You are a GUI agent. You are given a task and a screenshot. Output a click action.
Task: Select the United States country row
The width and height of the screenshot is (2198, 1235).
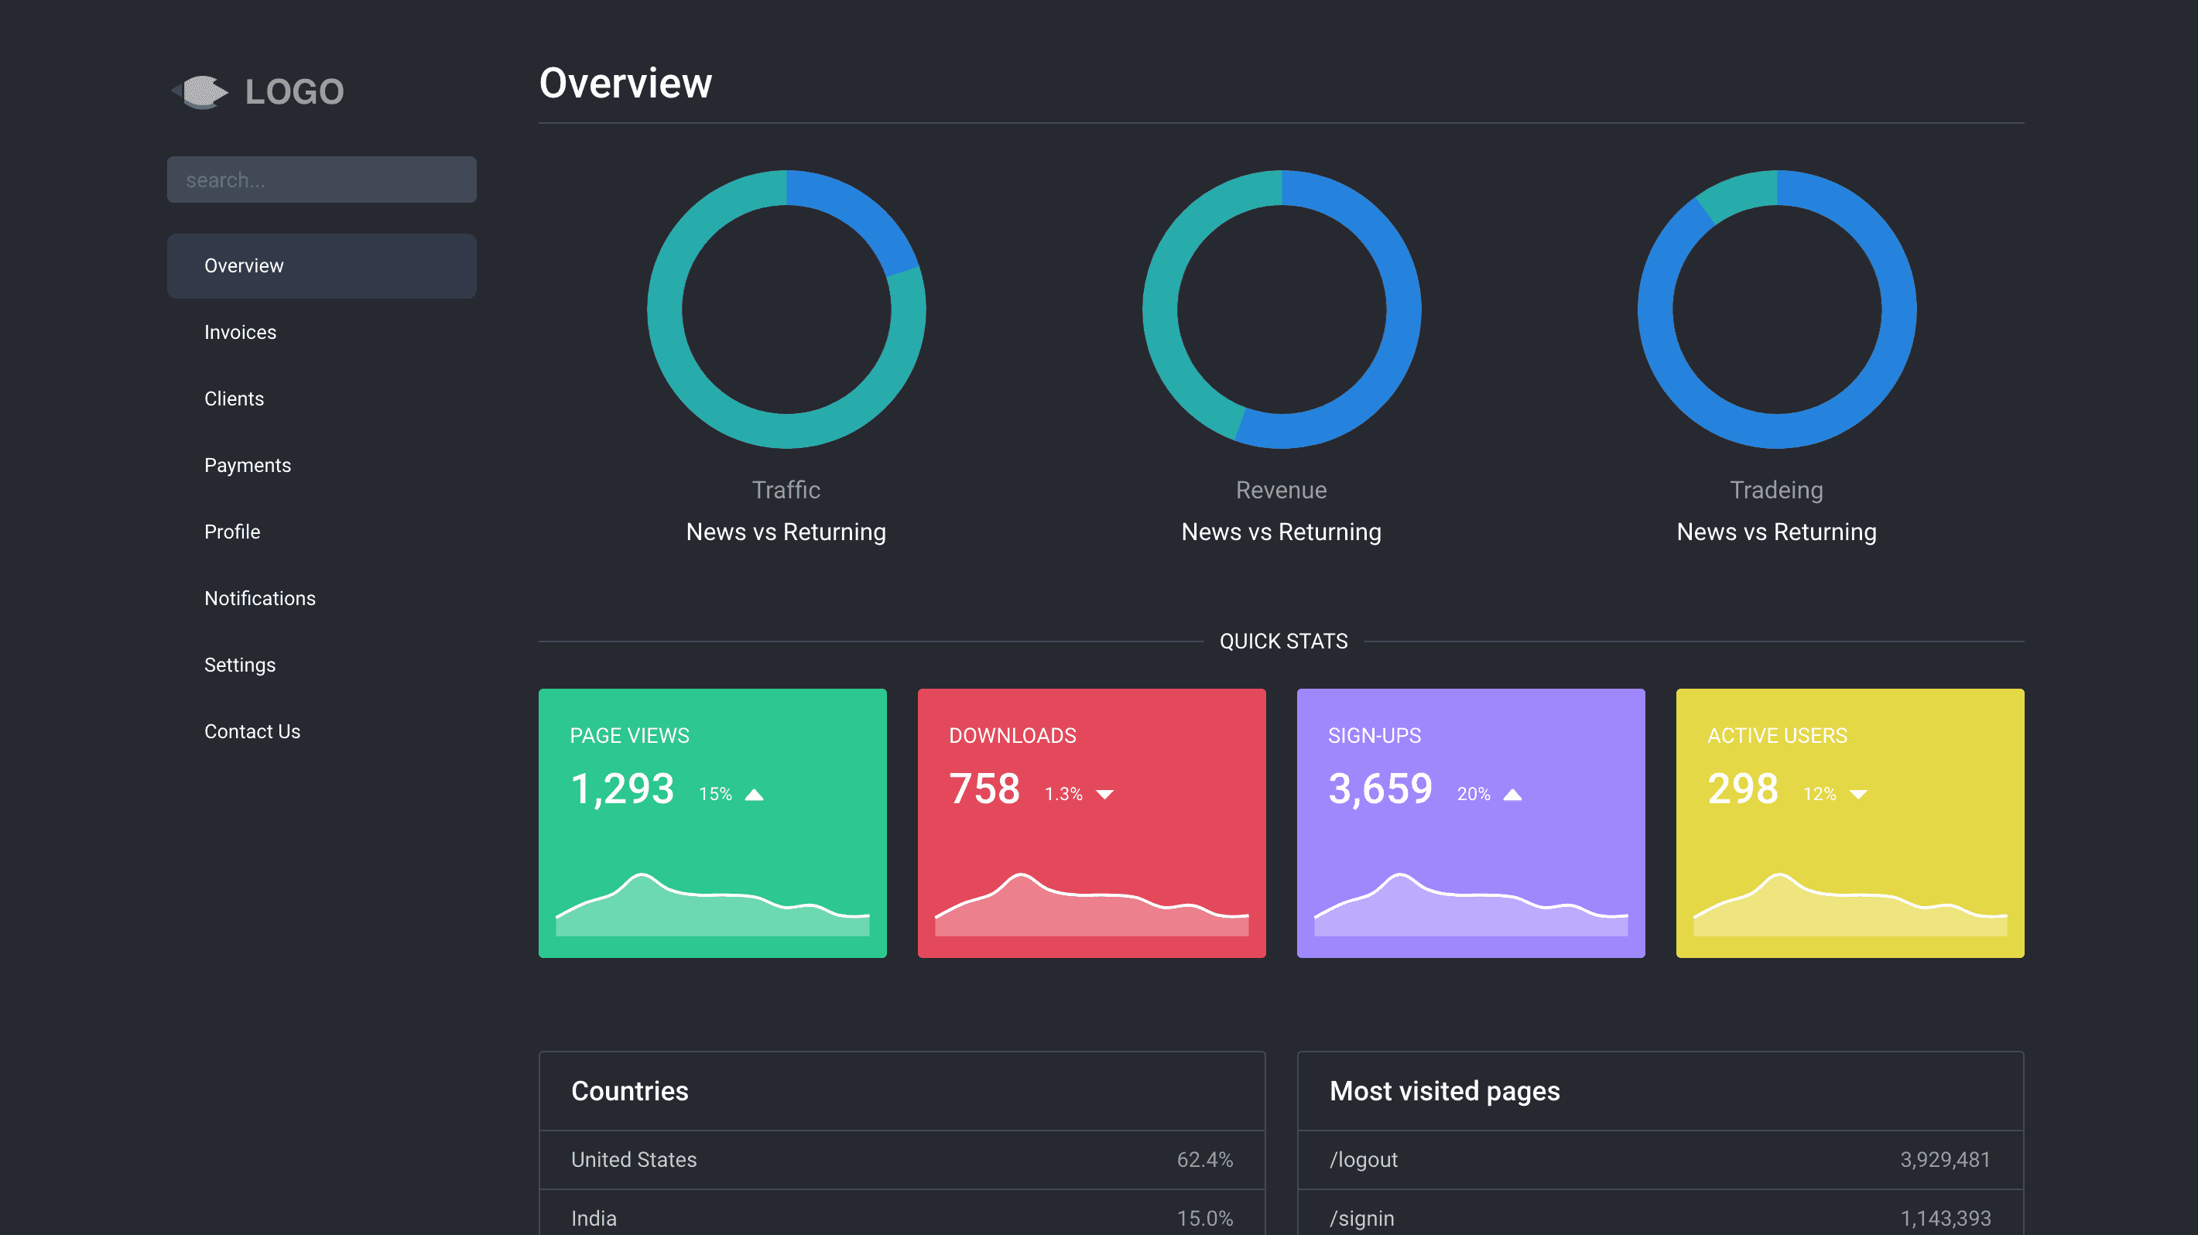pos(901,1160)
